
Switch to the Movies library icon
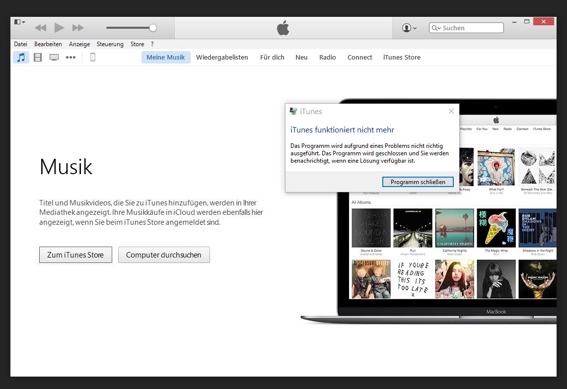pyautogui.click(x=38, y=57)
